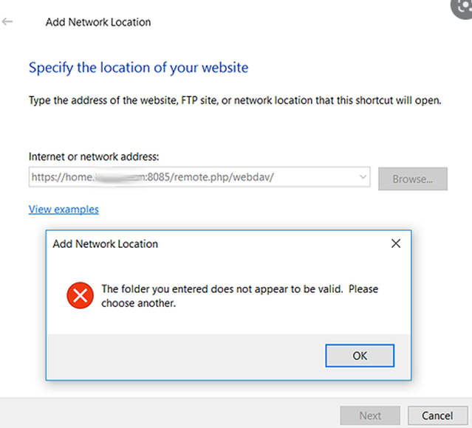472x428 pixels.
Task: Click the wizard's 'Add Network Location' title
Action: click(x=98, y=22)
